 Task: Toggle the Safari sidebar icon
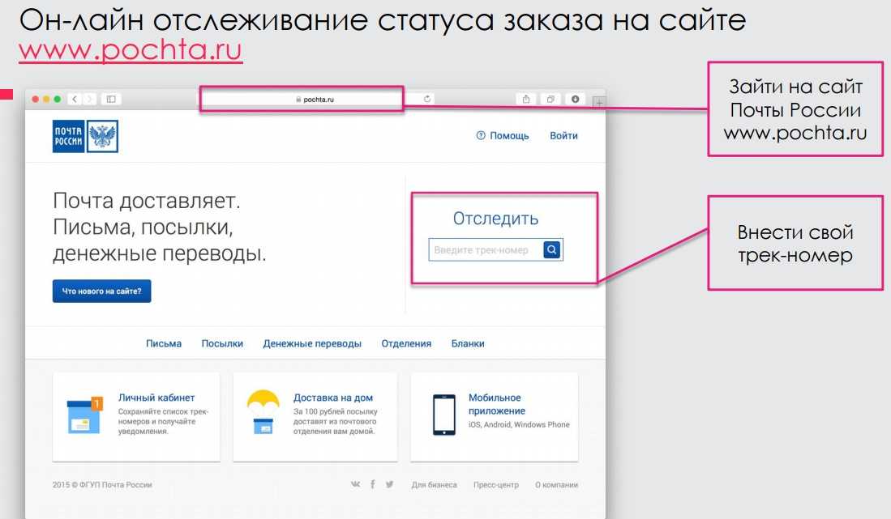click(x=111, y=99)
